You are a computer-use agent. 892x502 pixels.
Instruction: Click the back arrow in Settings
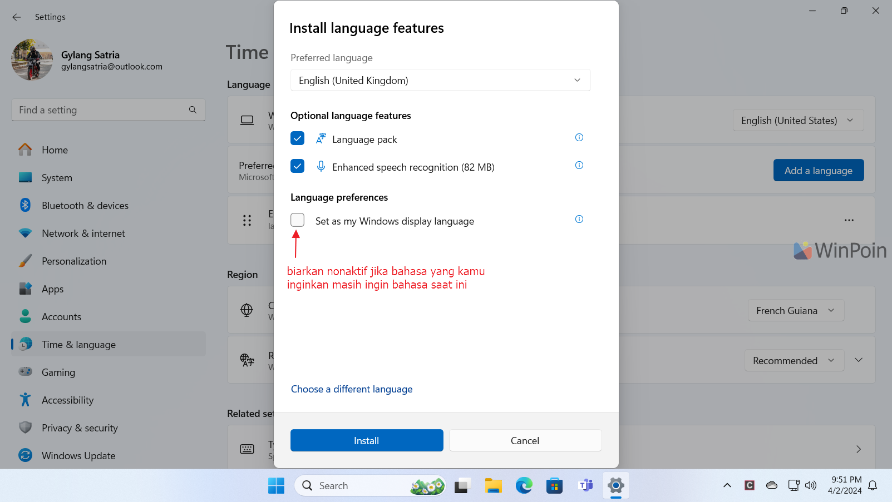click(17, 17)
